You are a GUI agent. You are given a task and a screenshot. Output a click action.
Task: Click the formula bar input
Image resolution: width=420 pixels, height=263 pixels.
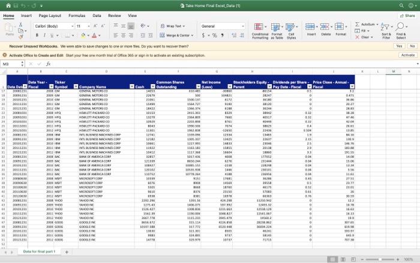click(x=233, y=64)
